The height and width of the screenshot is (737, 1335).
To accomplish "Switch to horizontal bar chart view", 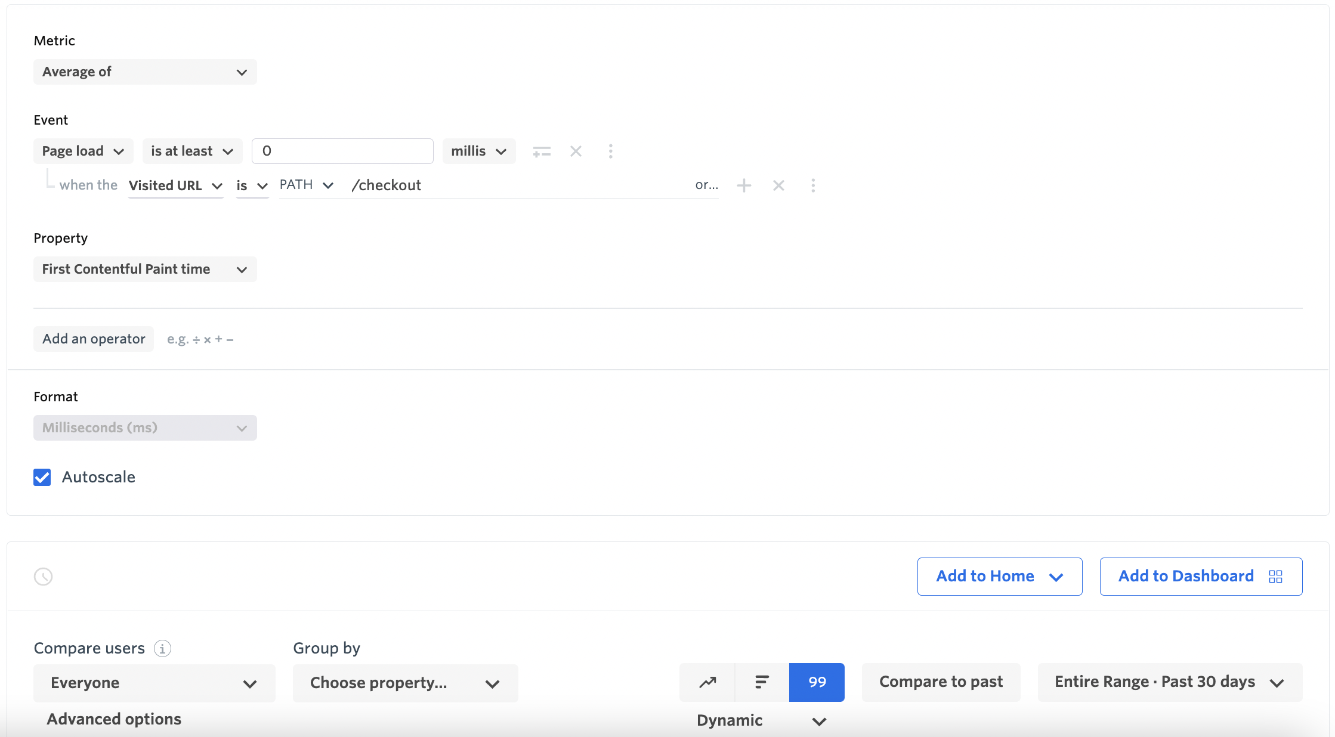I will point(762,682).
